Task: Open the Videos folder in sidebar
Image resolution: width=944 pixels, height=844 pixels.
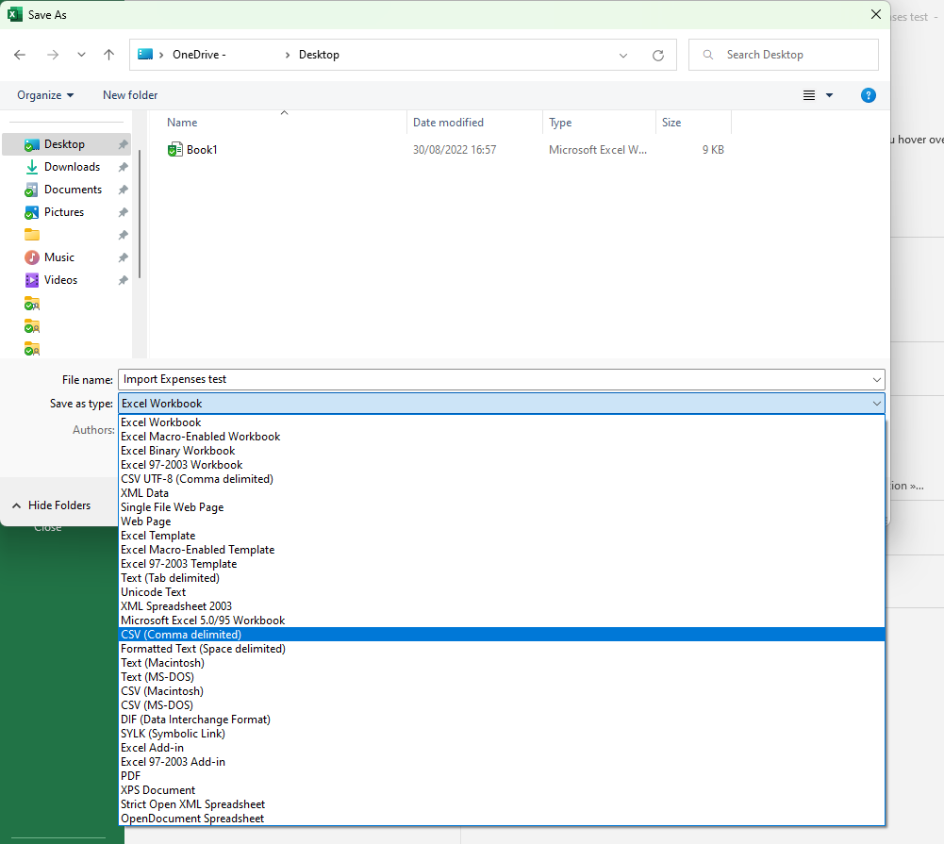Action: coord(60,280)
